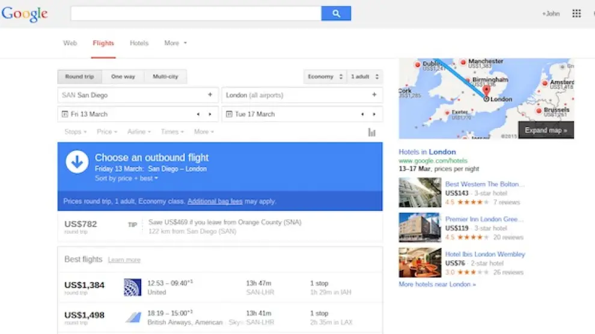Go to previous day for the Tue 17 March return
Screen dimensions: 595x334
[362, 114]
